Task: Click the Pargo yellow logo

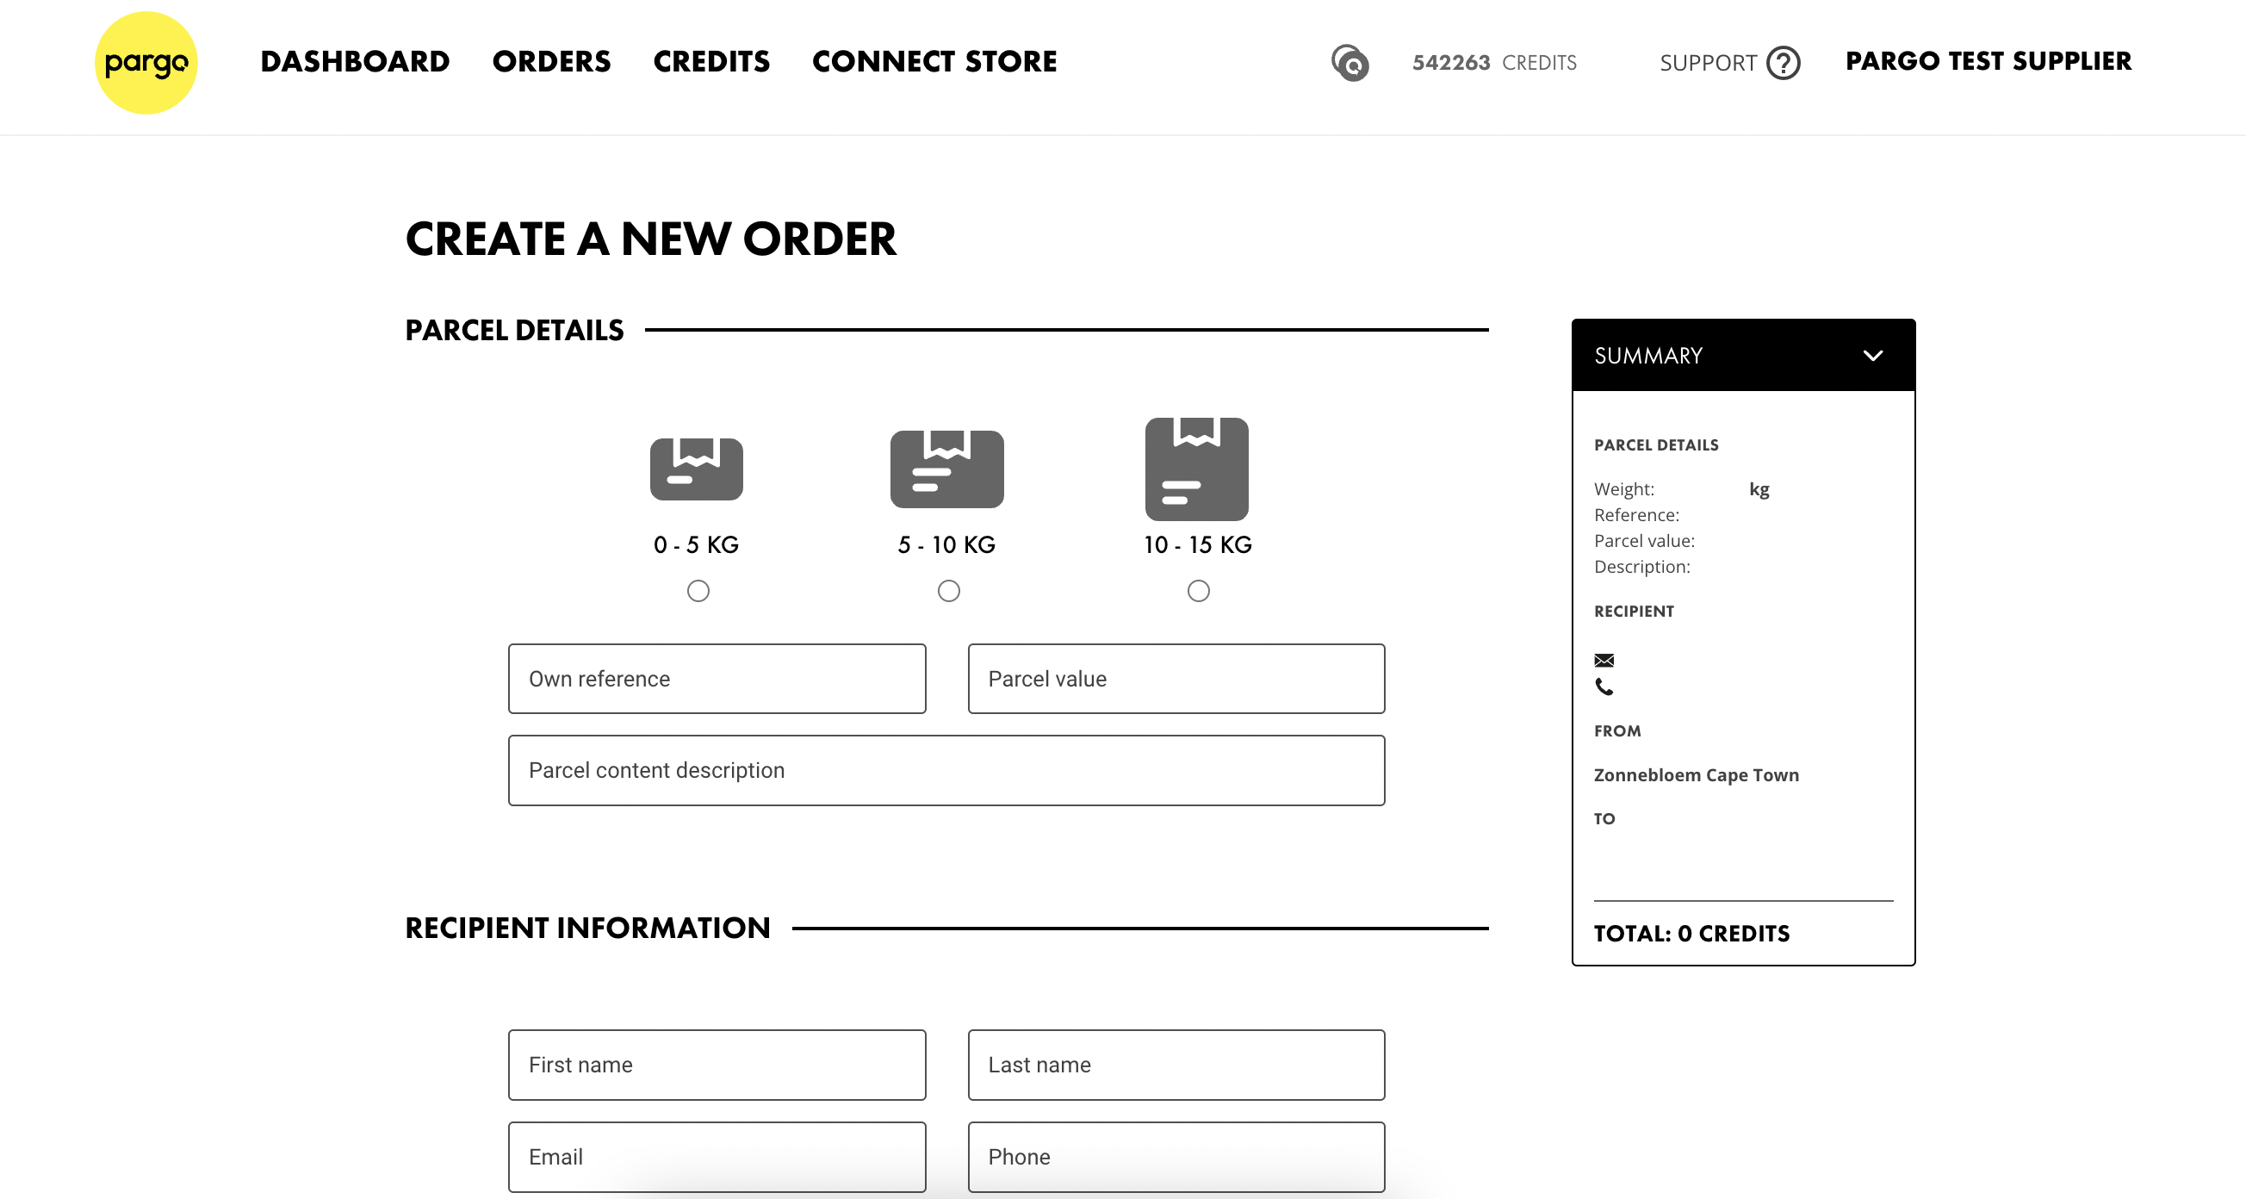Action: coord(146,63)
